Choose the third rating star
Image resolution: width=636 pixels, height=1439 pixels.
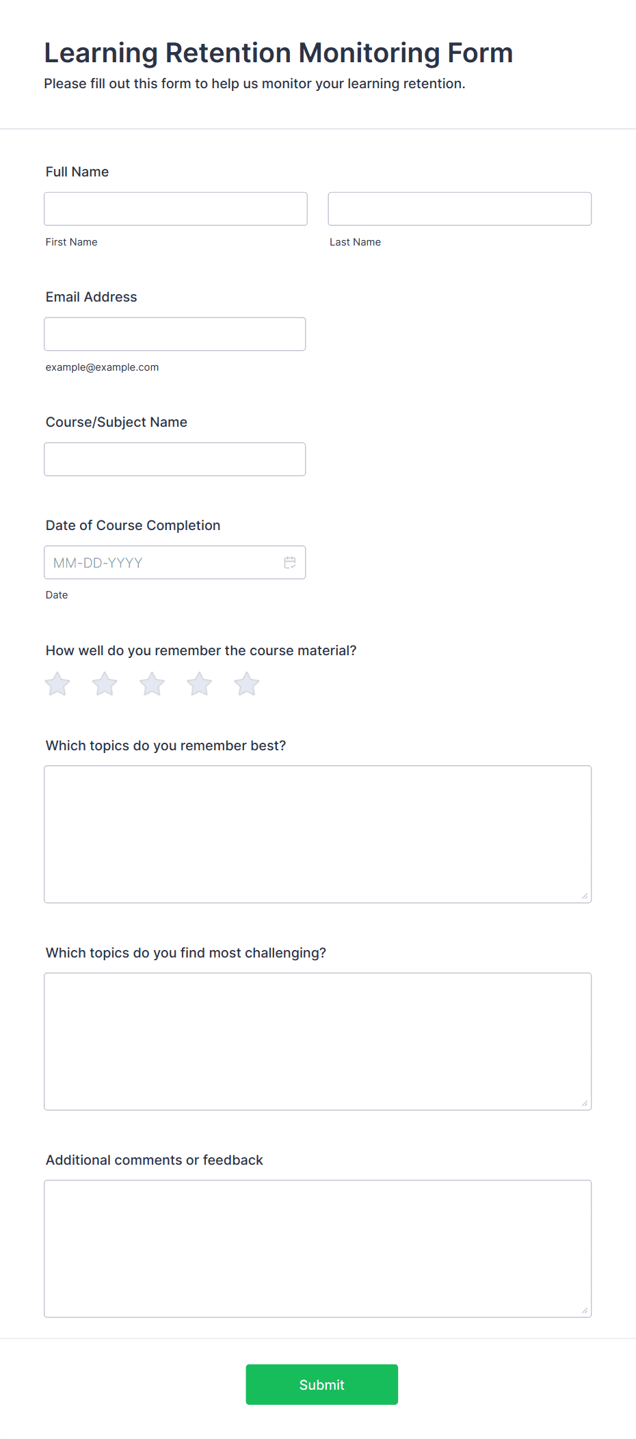click(x=152, y=684)
